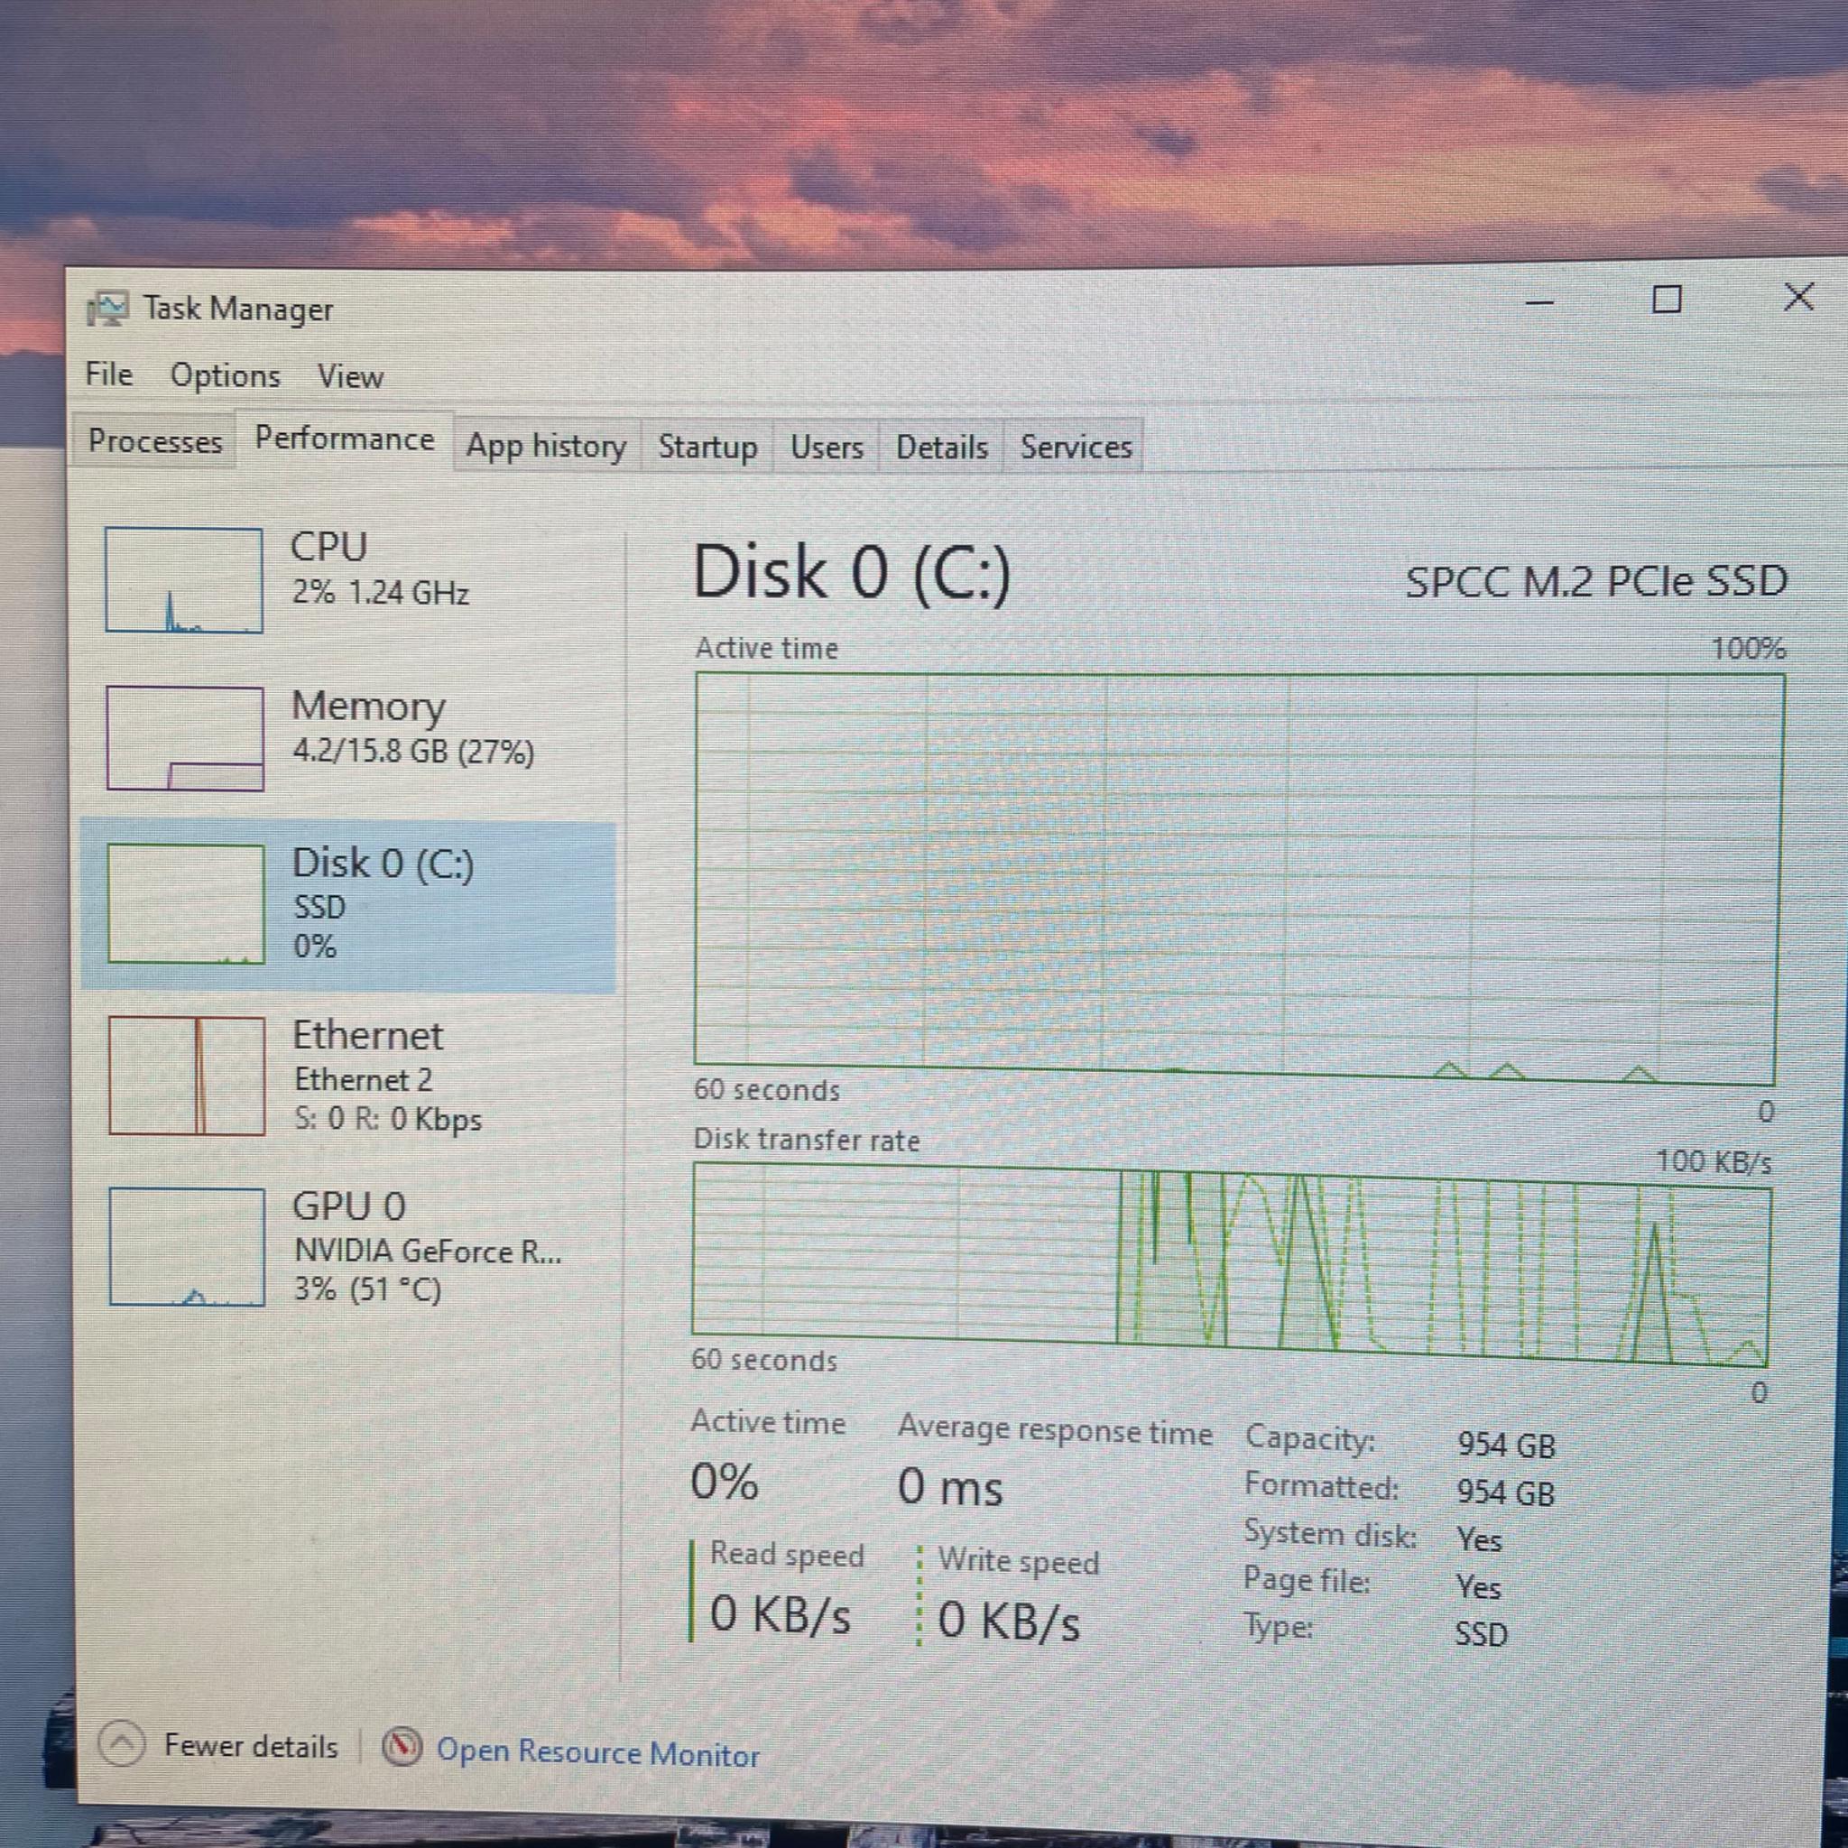The height and width of the screenshot is (1848, 1848).
Task: Click the SPCC M.2 PCIe SSD label
Action: coord(1595,580)
